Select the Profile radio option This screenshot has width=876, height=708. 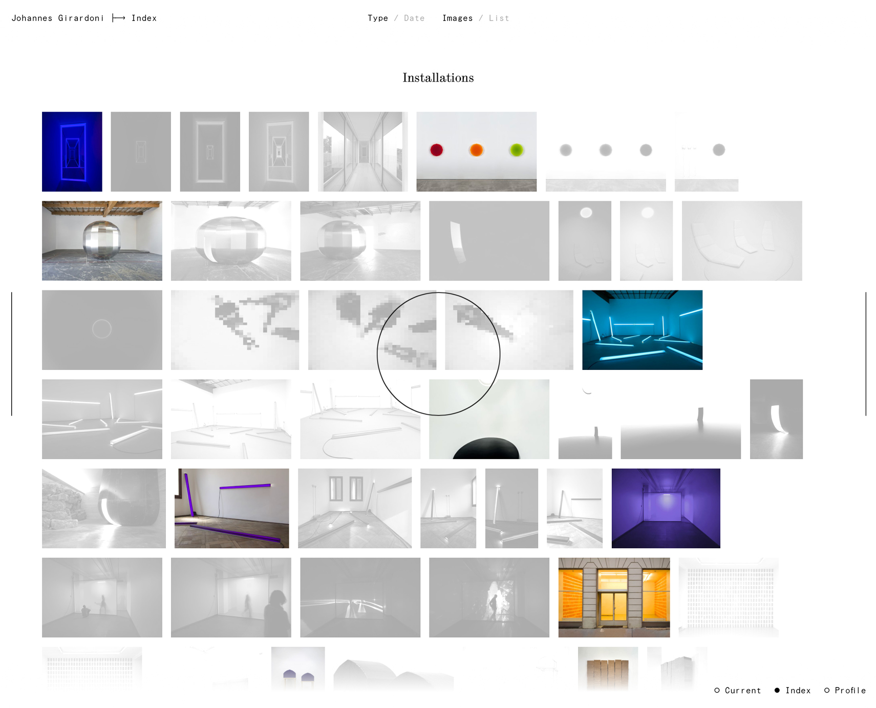pyautogui.click(x=845, y=690)
